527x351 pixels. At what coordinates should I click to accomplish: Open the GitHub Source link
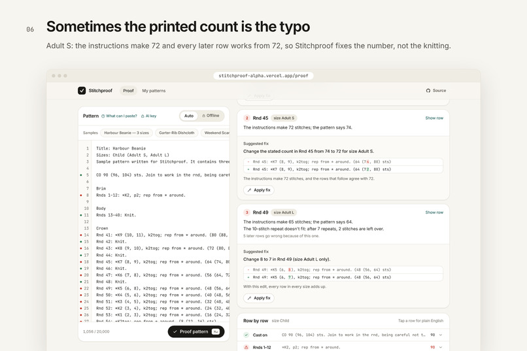436,91
